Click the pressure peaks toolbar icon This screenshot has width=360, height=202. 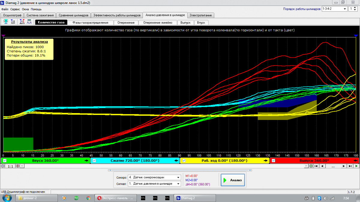click(29, 22)
